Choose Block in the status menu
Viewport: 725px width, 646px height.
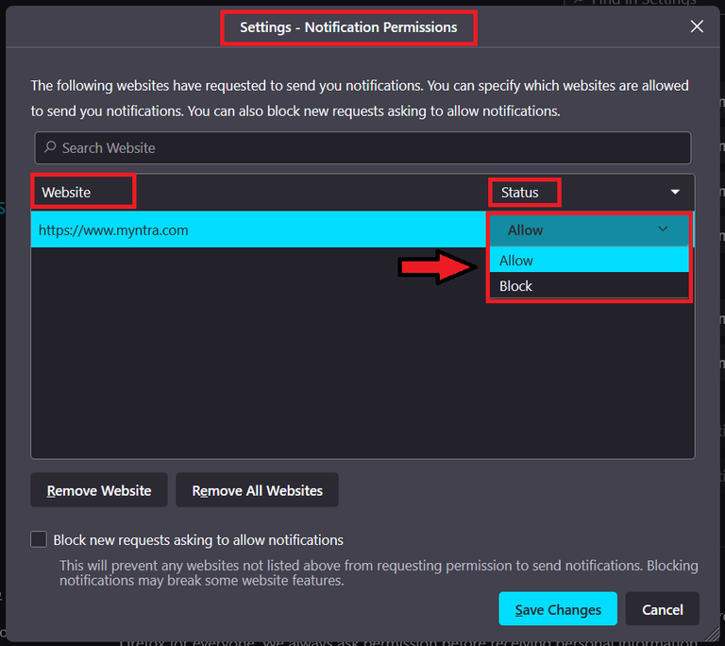point(589,285)
